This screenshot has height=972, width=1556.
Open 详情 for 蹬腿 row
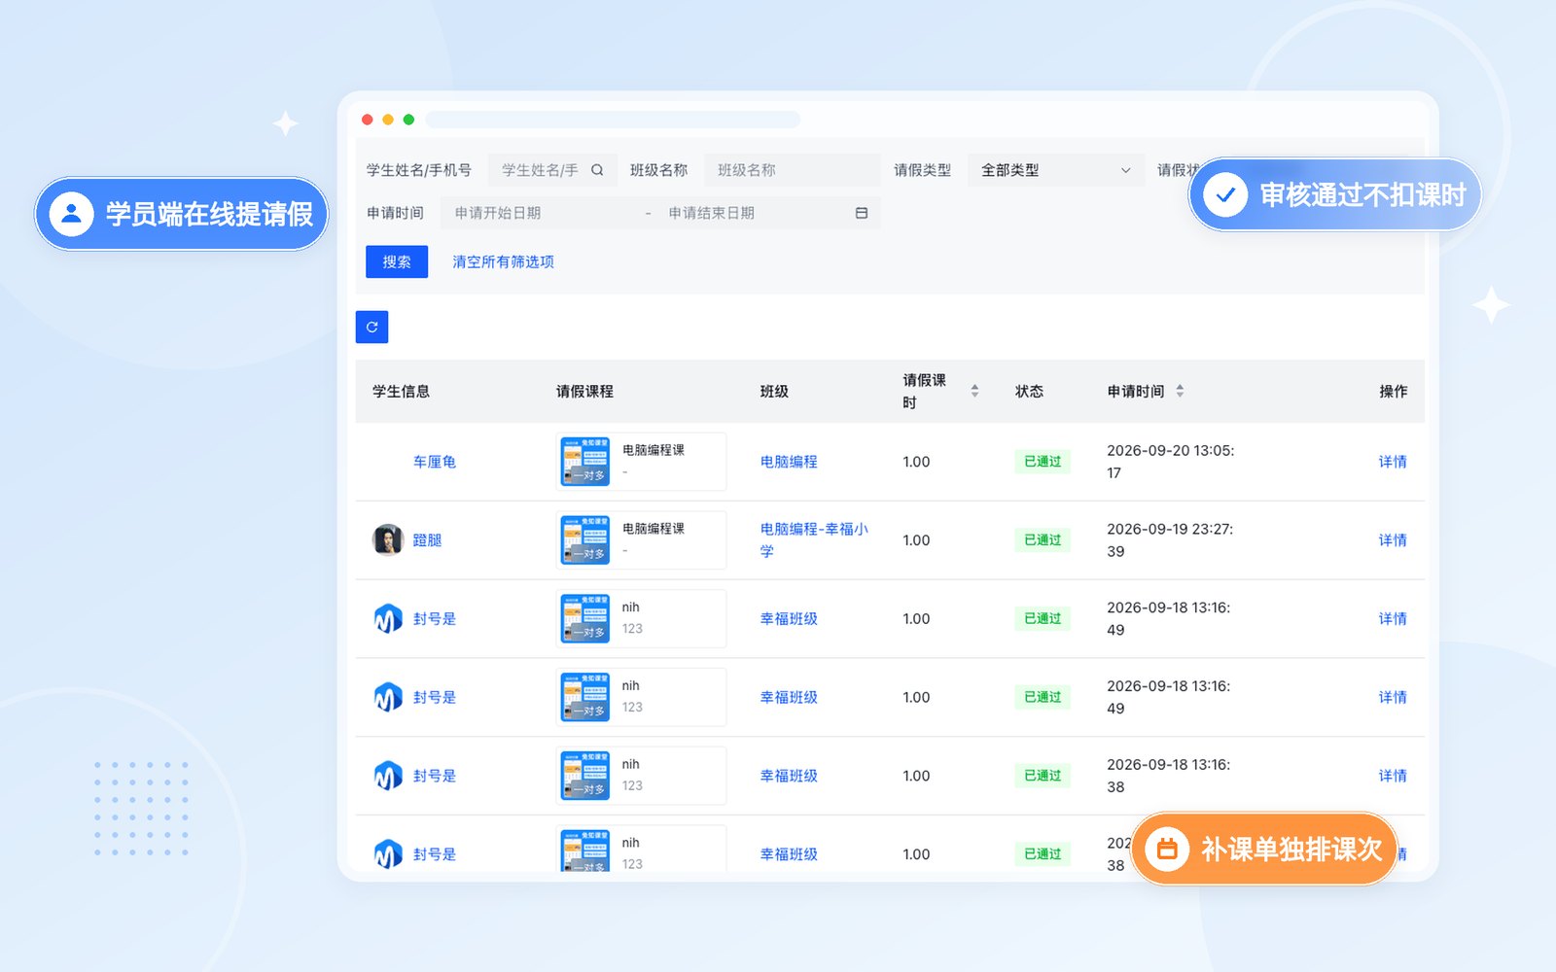pos(1393,540)
